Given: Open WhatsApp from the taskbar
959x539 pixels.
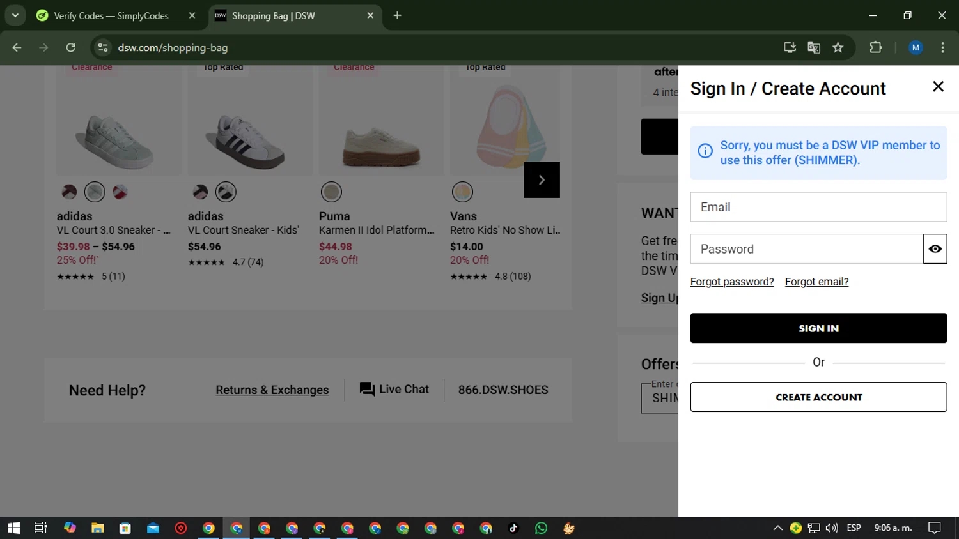Looking at the screenshot, I should 541,528.
